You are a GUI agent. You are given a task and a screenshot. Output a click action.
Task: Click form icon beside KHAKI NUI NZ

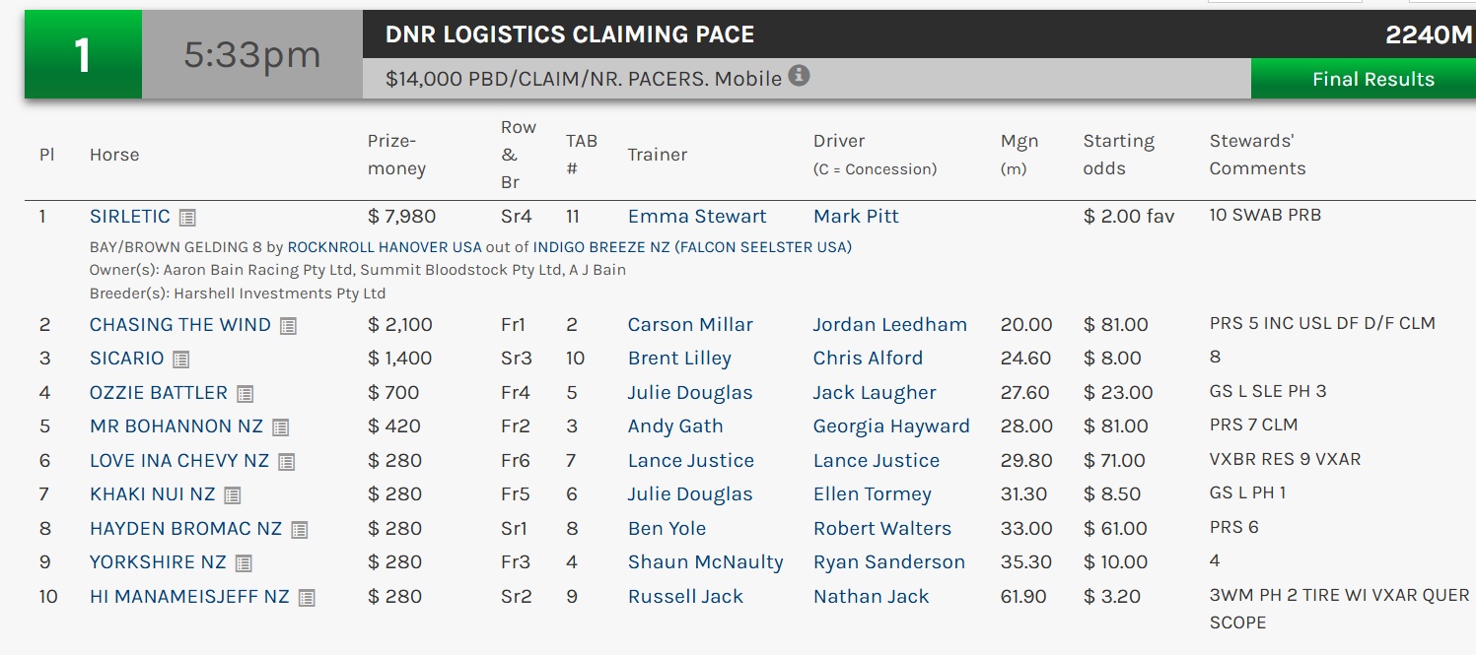point(233,495)
